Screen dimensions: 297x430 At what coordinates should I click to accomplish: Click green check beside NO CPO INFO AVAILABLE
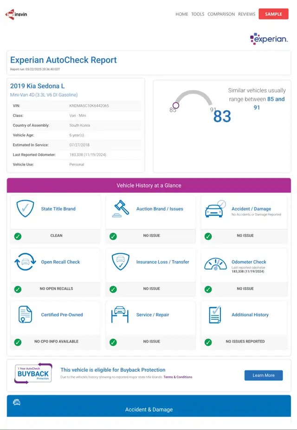[18, 342]
